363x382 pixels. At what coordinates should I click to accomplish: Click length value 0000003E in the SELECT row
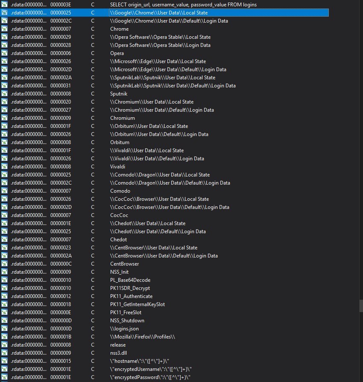tap(60, 5)
